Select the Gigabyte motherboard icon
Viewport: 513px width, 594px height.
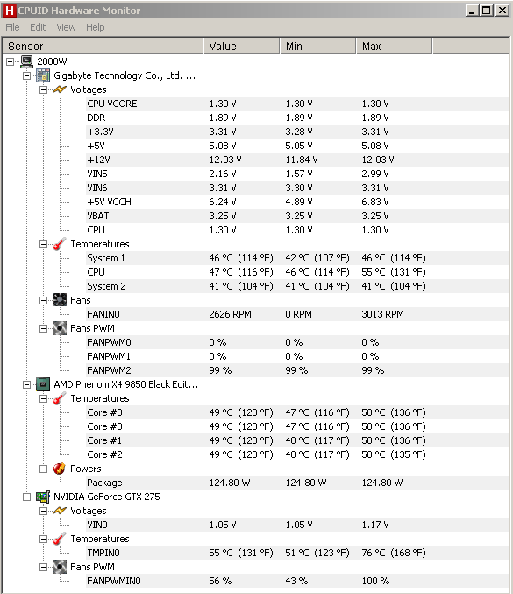click(43, 75)
